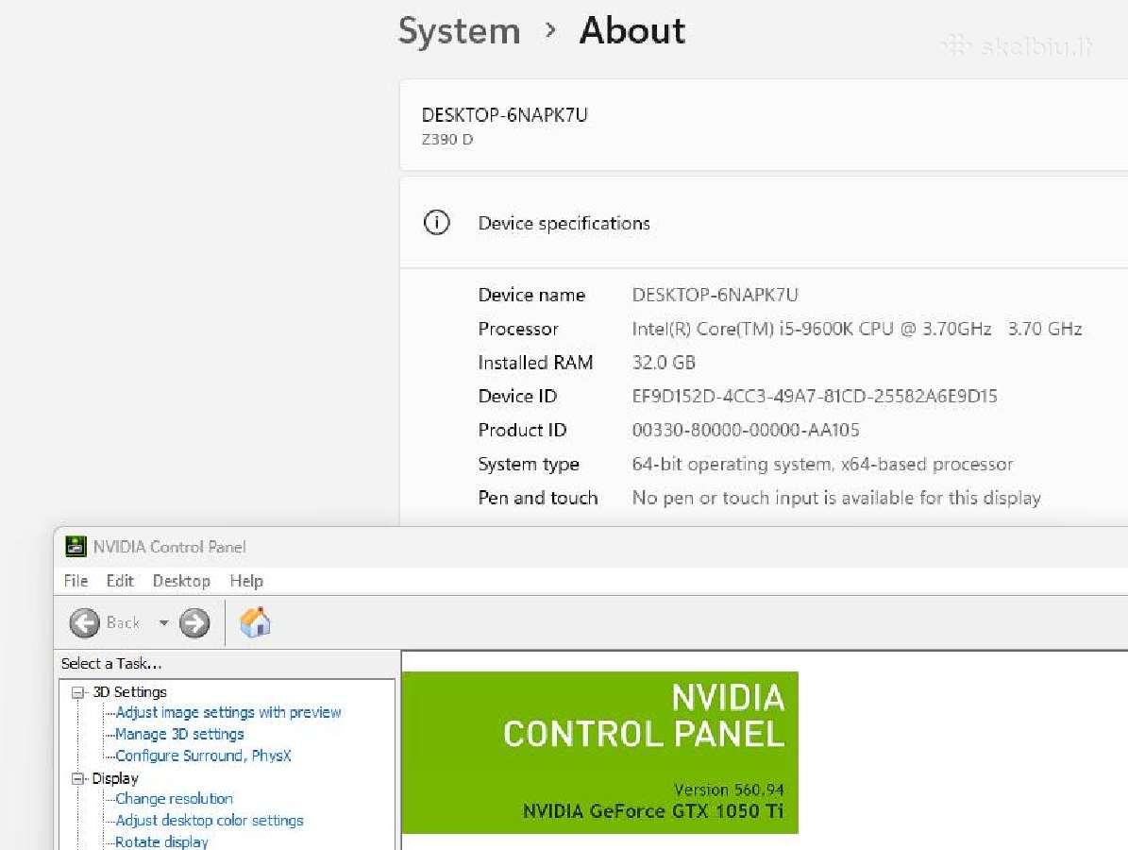This screenshot has height=850, width=1128.
Task: Click the Select a Task header
Action: [111, 664]
